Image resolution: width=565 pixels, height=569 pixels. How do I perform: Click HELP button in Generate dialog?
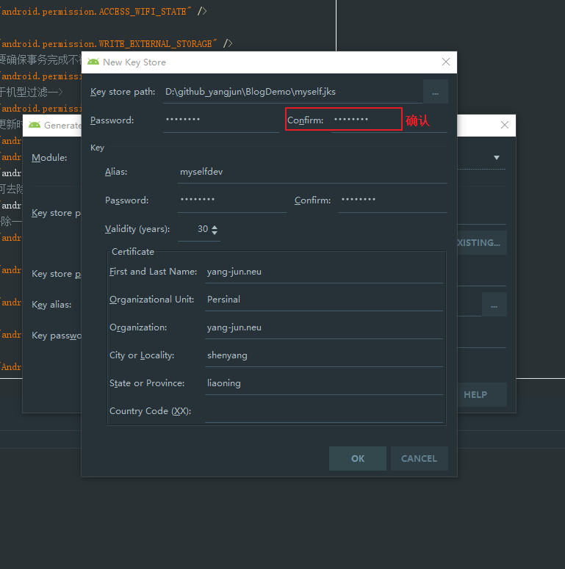(481, 394)
